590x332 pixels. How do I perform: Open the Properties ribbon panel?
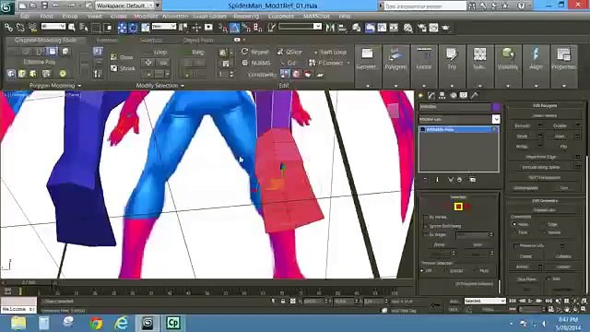563,66
